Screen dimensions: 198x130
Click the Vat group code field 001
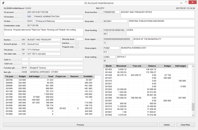tap(24, 50)
